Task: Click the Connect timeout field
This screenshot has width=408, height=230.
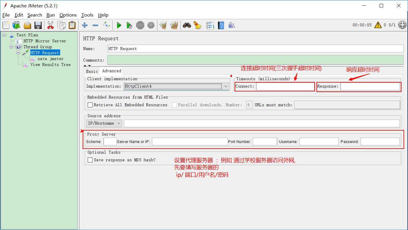Action: click(285, 86)
